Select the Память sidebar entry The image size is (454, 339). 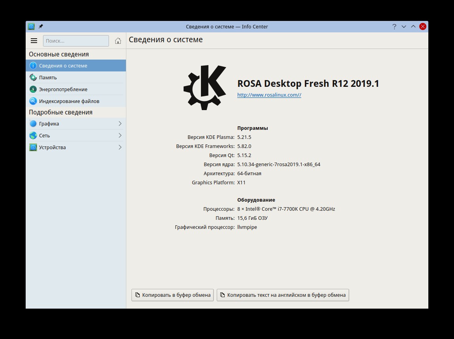click(x=48, y=78)
